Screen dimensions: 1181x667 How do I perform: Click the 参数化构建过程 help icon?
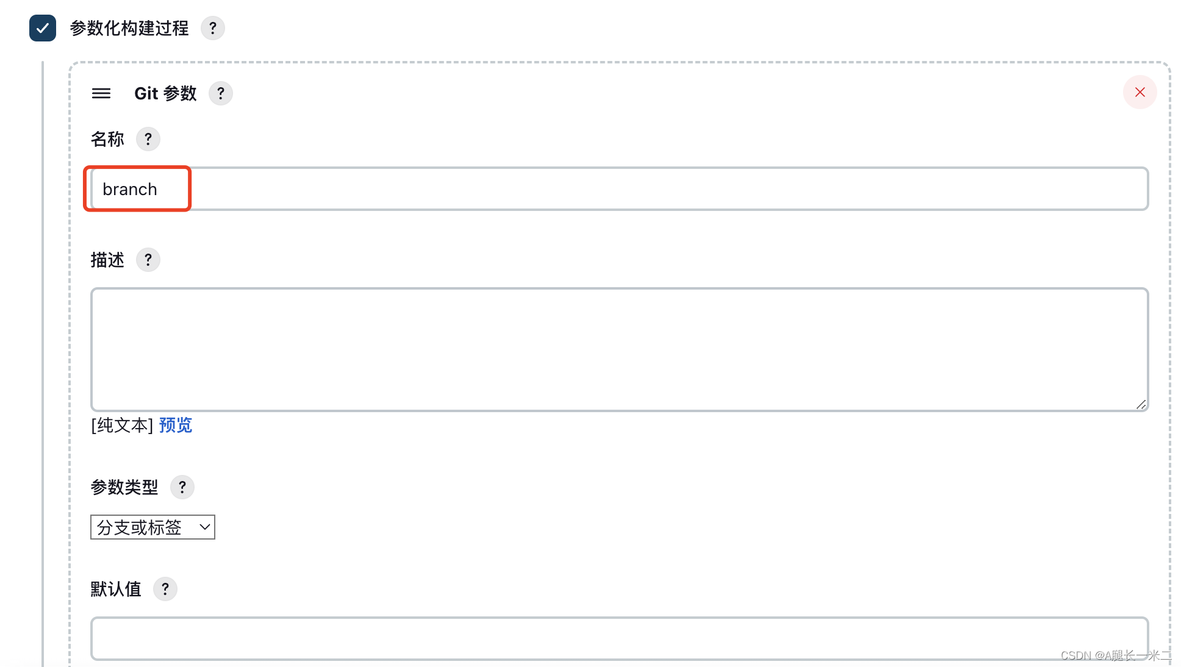[212, 27]
